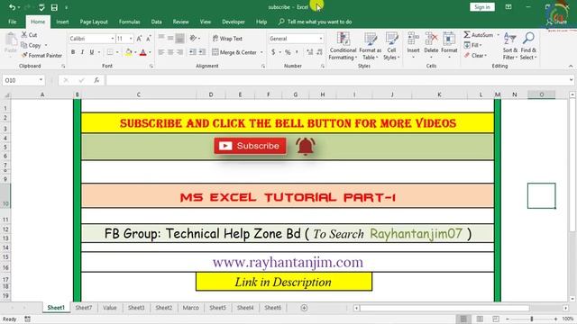The width and height of the screenshot is (577, 324).
Task: Click the Undo icon in title bar
Action: (x=12, y=7)
